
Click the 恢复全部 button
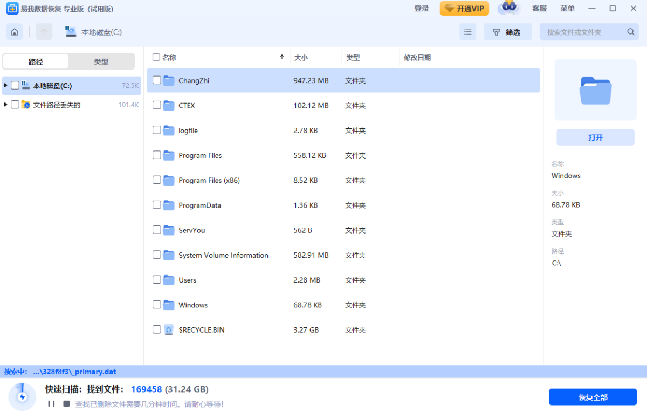tap(593, 397)
